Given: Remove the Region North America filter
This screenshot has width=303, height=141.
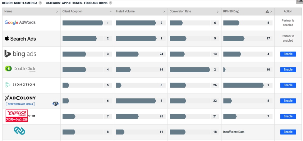Looking at the screenshot, I should click(40, 3).
